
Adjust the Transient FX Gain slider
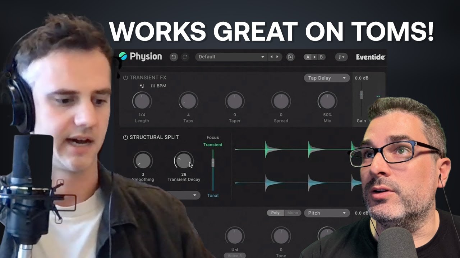click(x=362, y=95)
